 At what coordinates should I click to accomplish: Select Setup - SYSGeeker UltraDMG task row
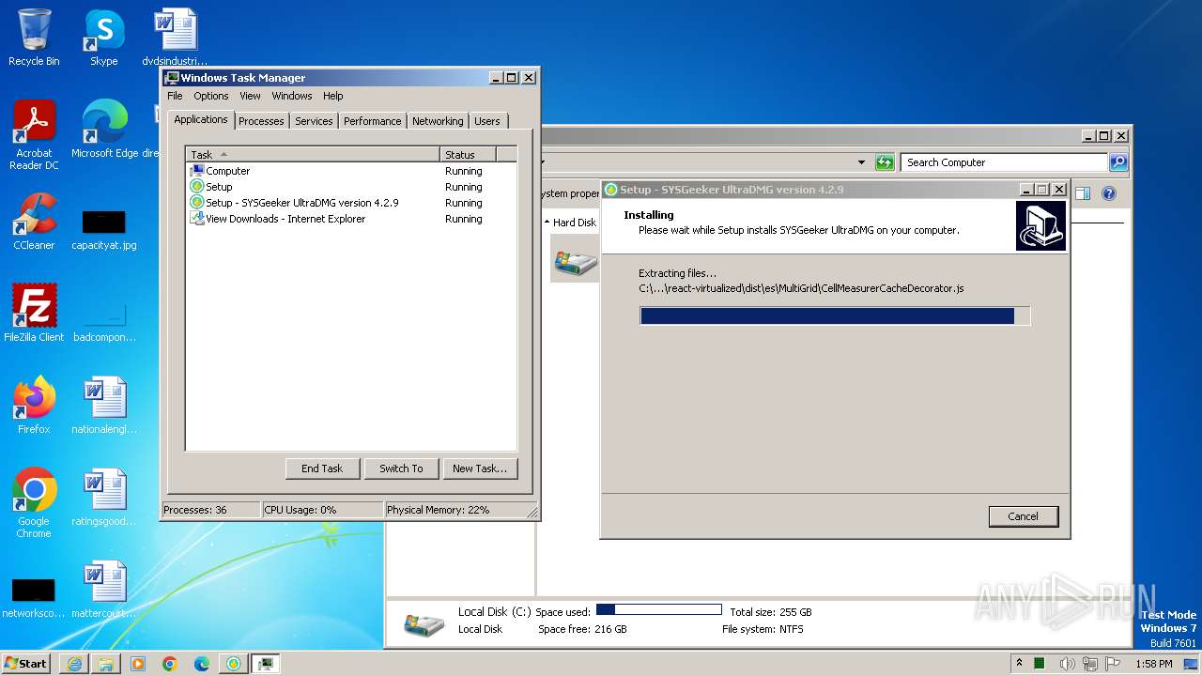tap(351, 203)
